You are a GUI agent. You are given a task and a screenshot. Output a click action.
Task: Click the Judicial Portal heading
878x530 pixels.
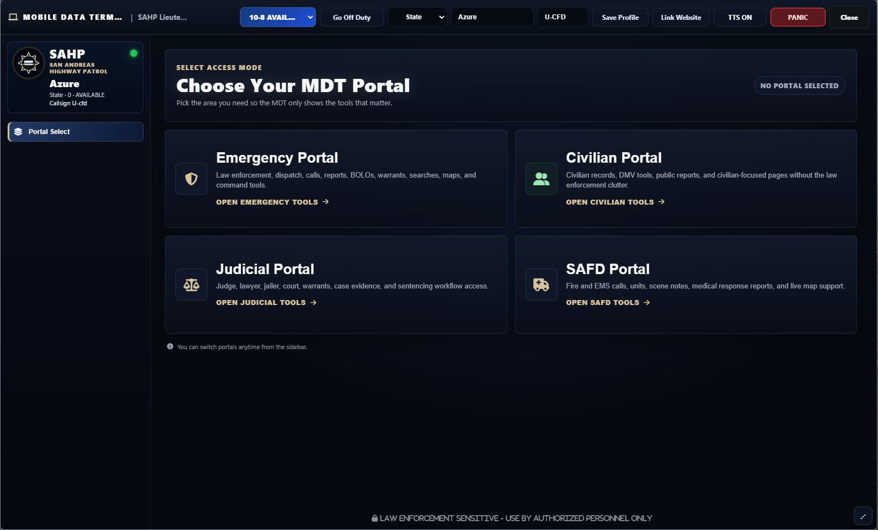pos(265,269)
